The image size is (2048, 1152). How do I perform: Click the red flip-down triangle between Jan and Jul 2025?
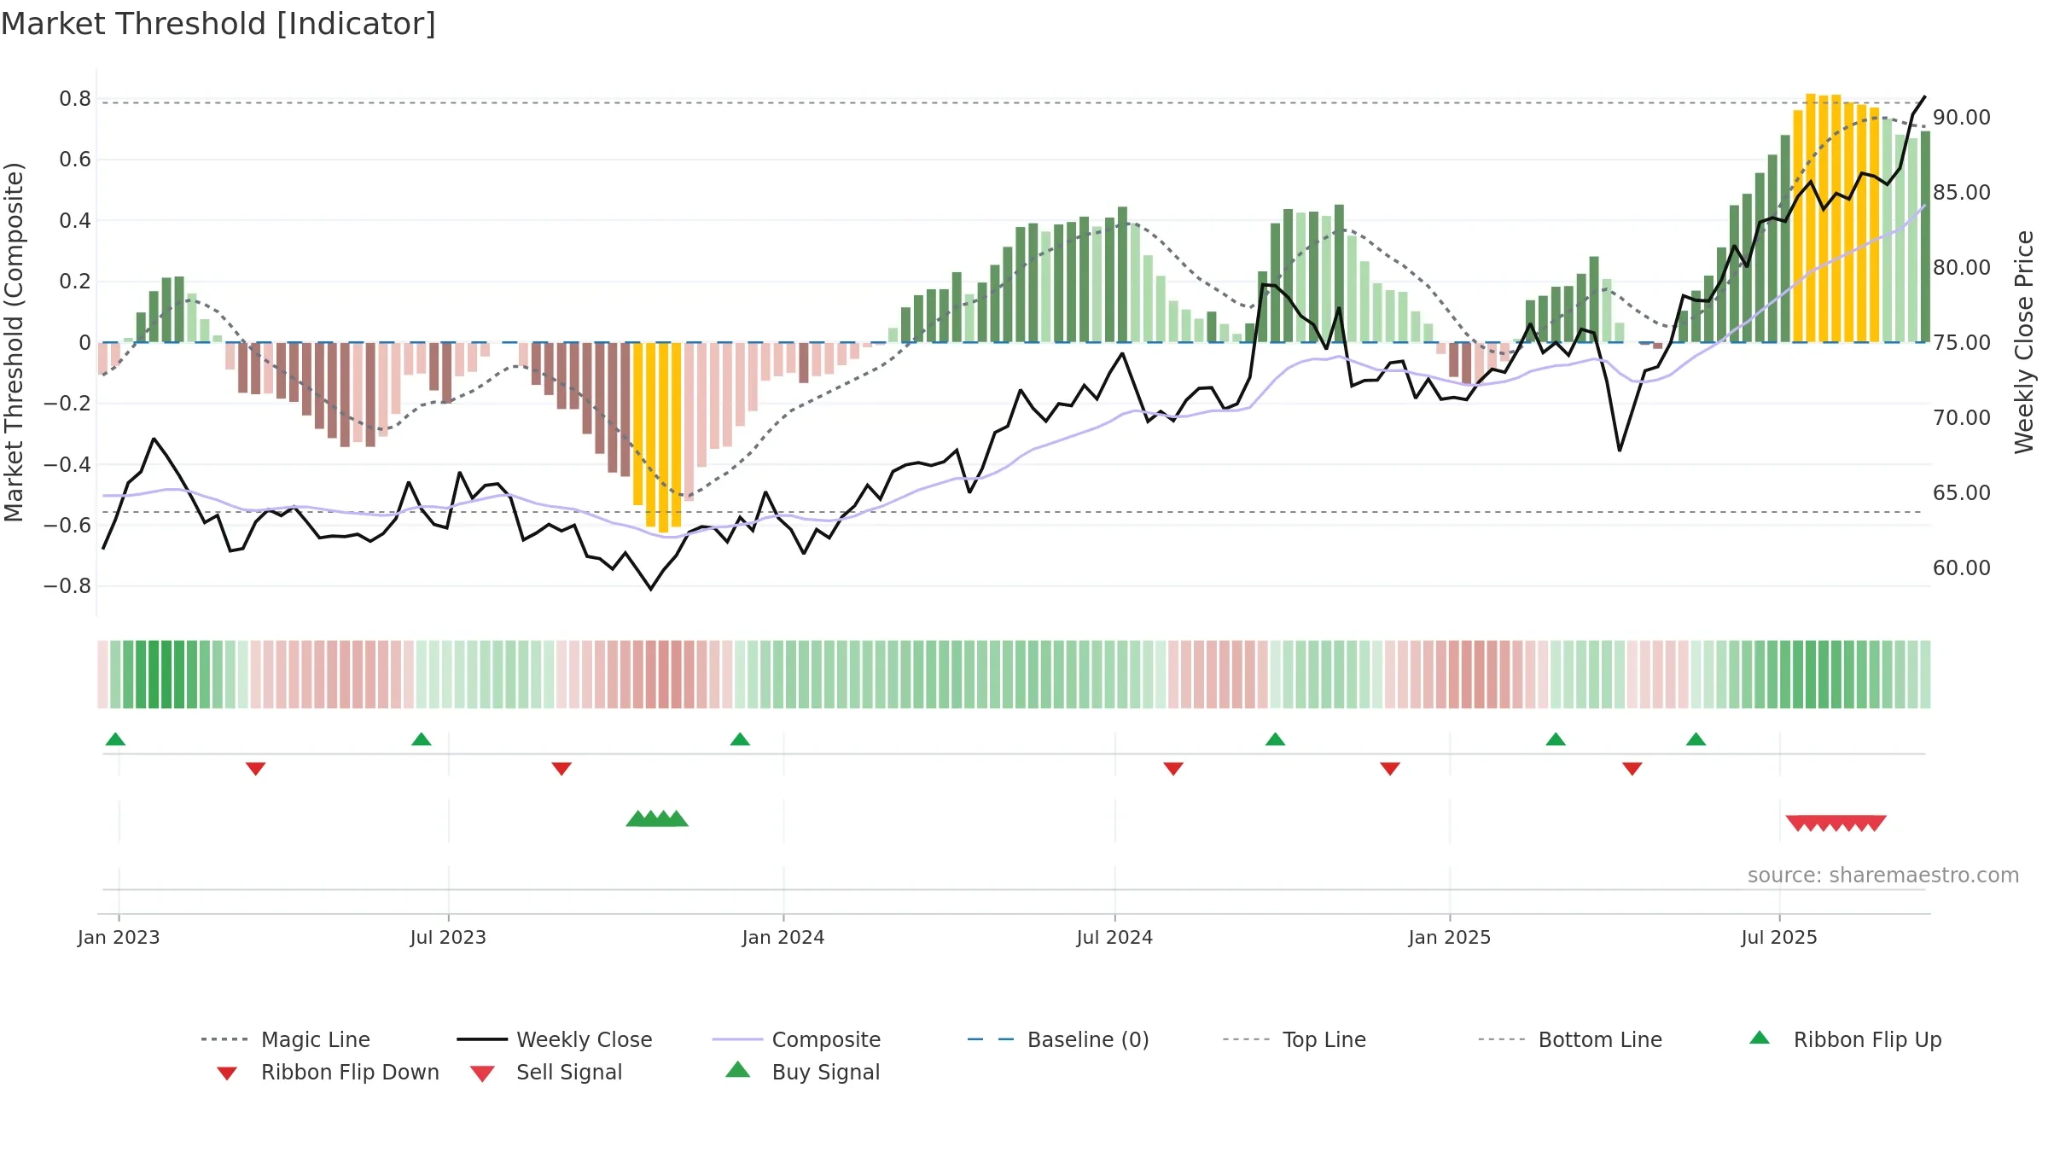[x=1632, y=769]
